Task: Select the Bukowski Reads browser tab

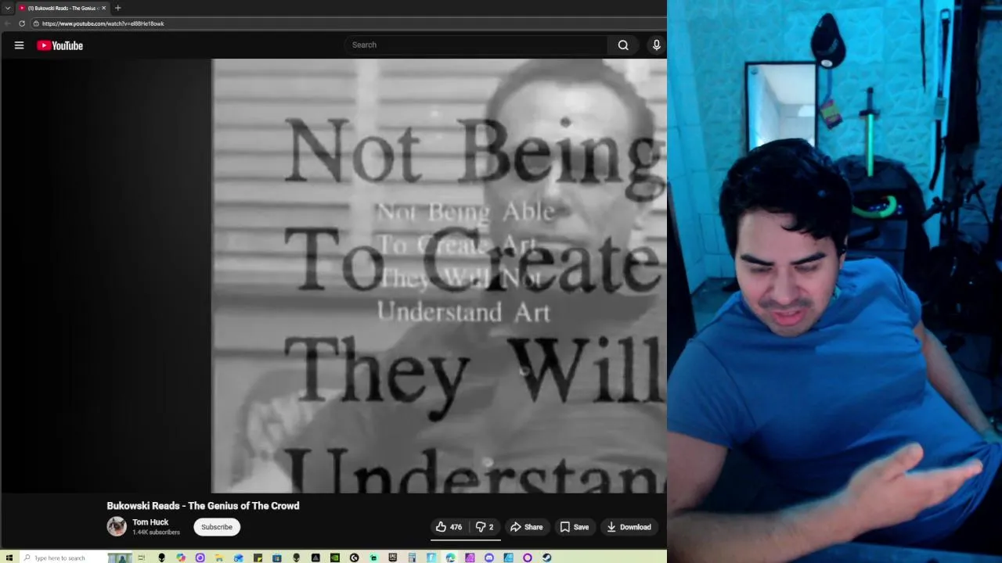Action: pyautogui.click(x=62, y=8)
